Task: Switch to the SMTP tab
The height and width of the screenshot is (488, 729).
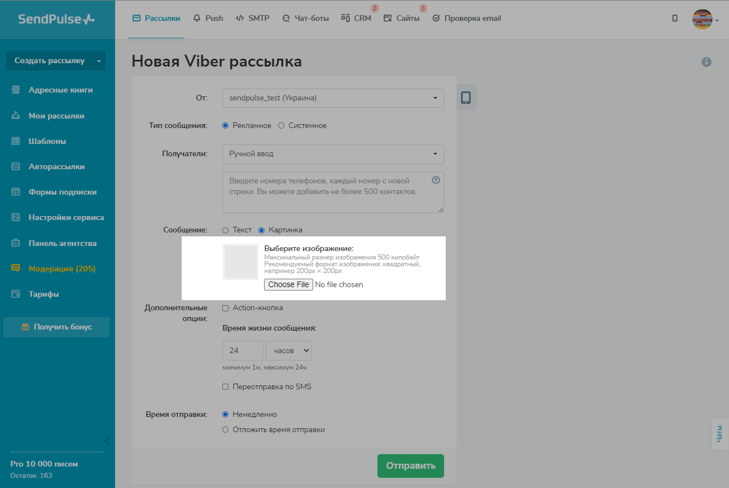Action: tap(253, 18)
